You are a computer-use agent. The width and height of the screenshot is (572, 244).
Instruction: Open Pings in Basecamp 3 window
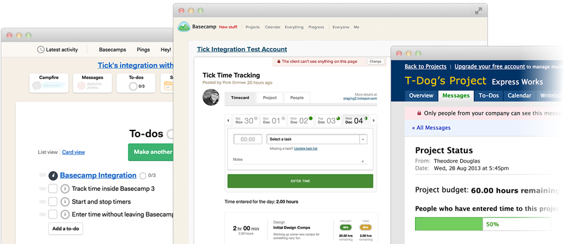[143, 50]
